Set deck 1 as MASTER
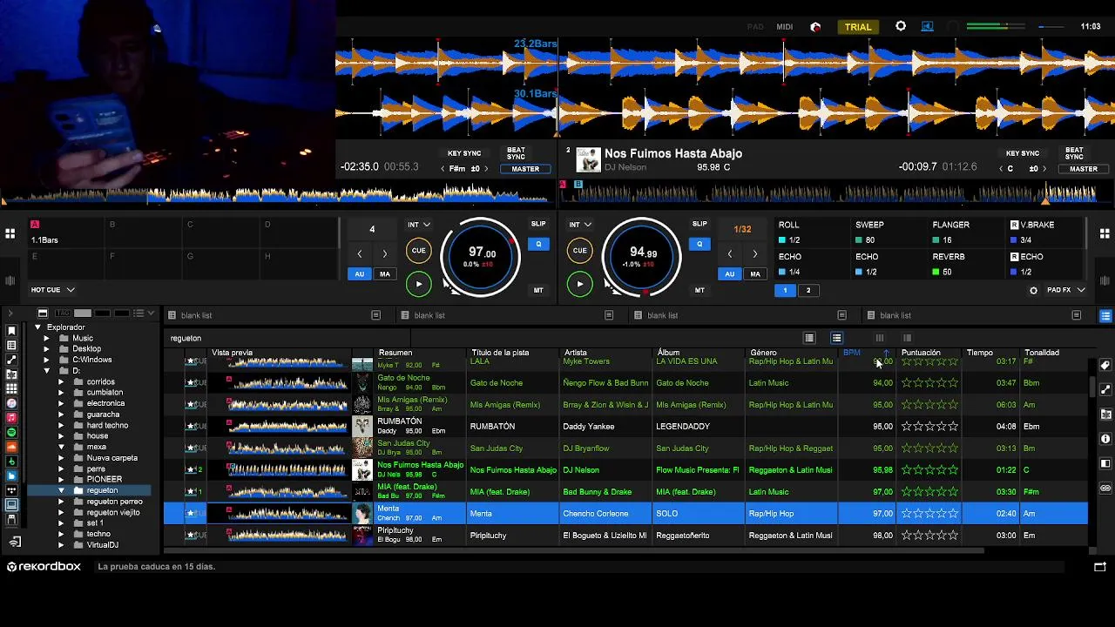Screen dimensions: 1115x627 [x=525, y=169]
